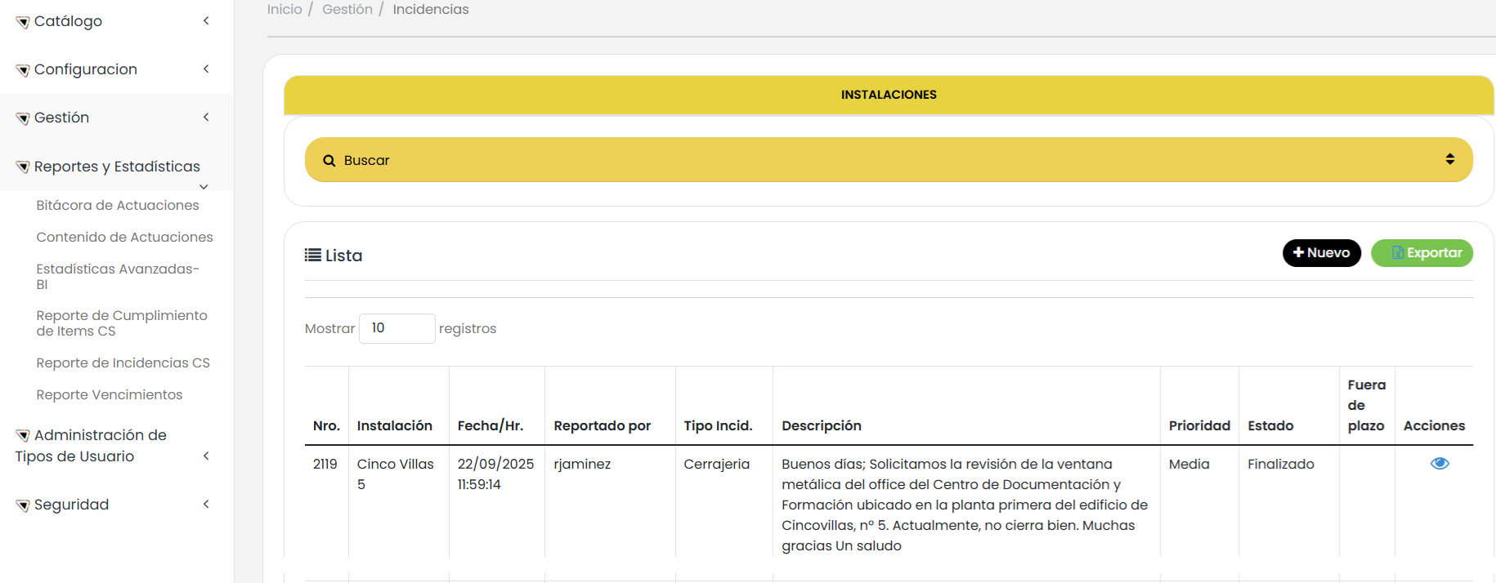Click the Seguridad sidebar icon
This screenshot has height=583, width=1496.
click(x=23, y=505)
